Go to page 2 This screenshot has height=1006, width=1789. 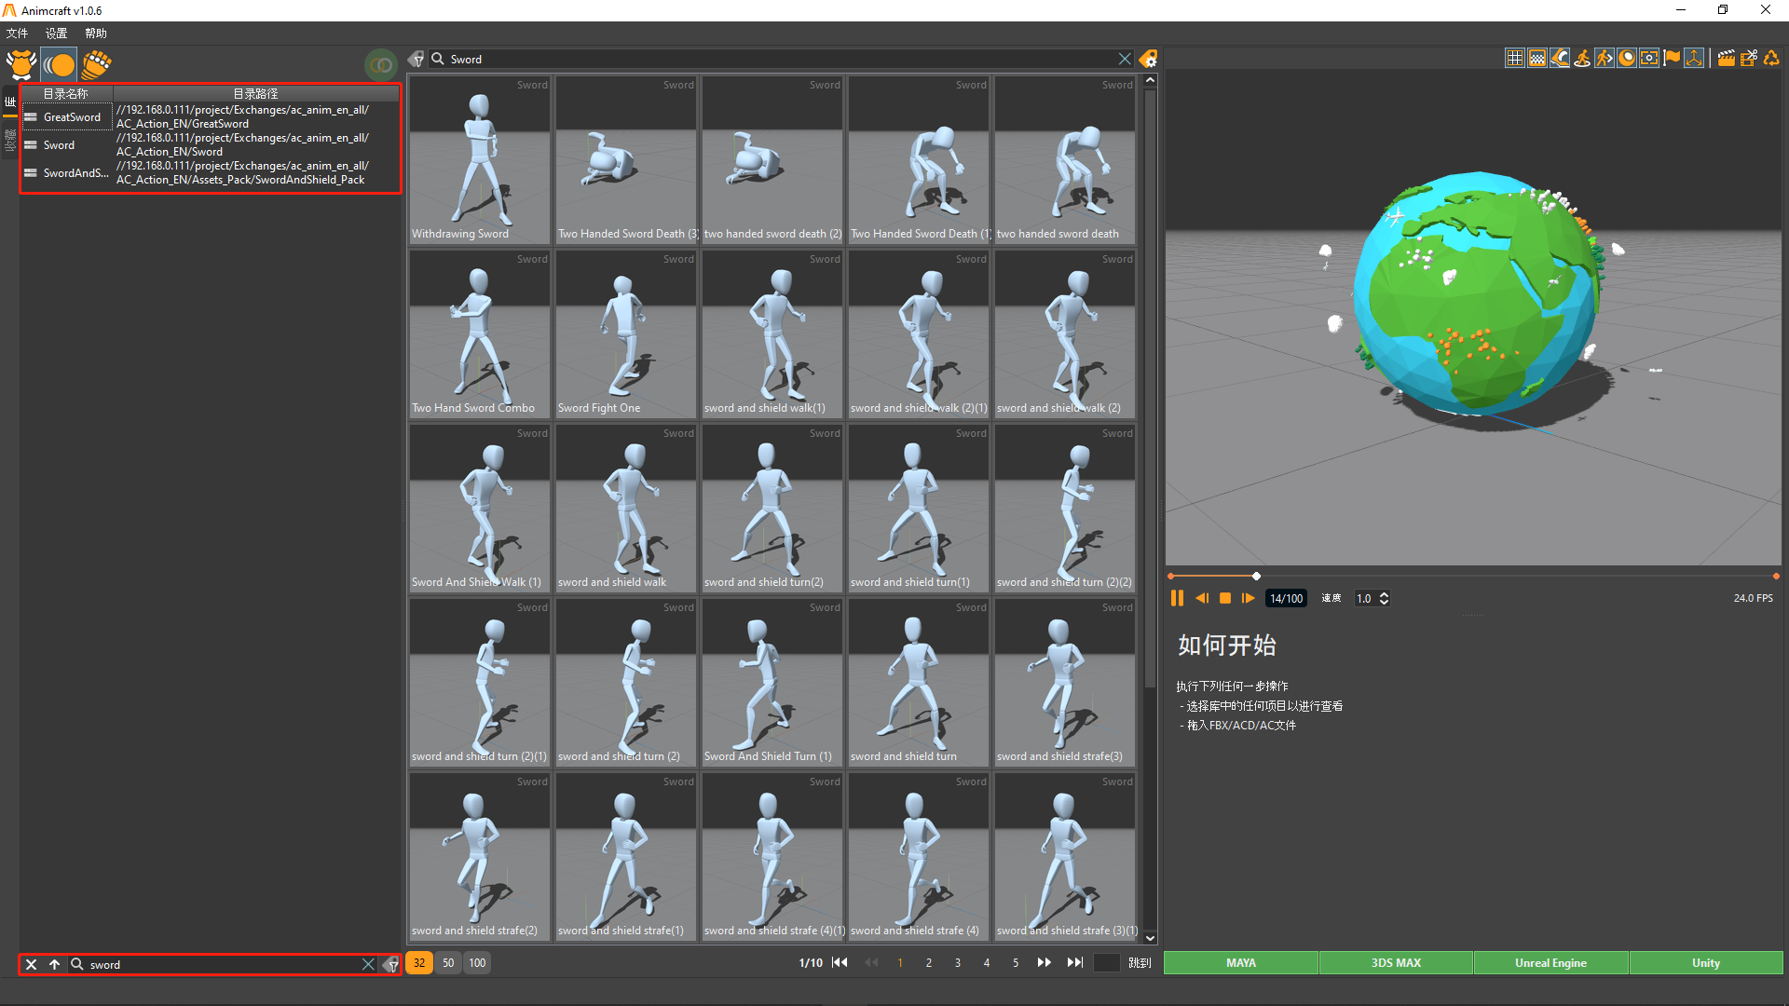click(929, 962)
